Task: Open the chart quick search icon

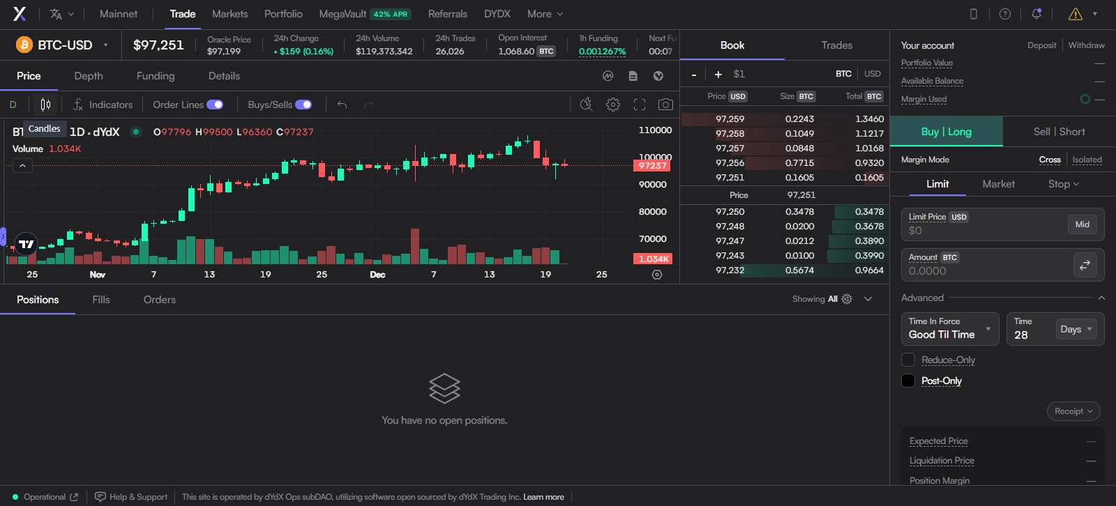Action: [587, 105]
